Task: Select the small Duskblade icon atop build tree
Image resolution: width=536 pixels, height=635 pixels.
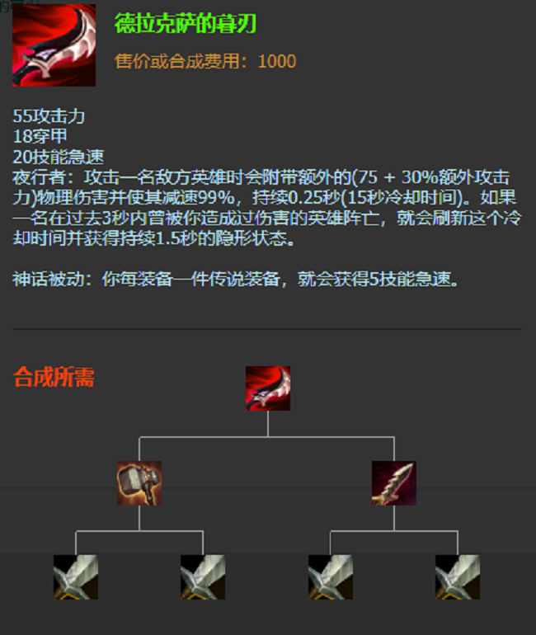Action: (x=268, y=388)
